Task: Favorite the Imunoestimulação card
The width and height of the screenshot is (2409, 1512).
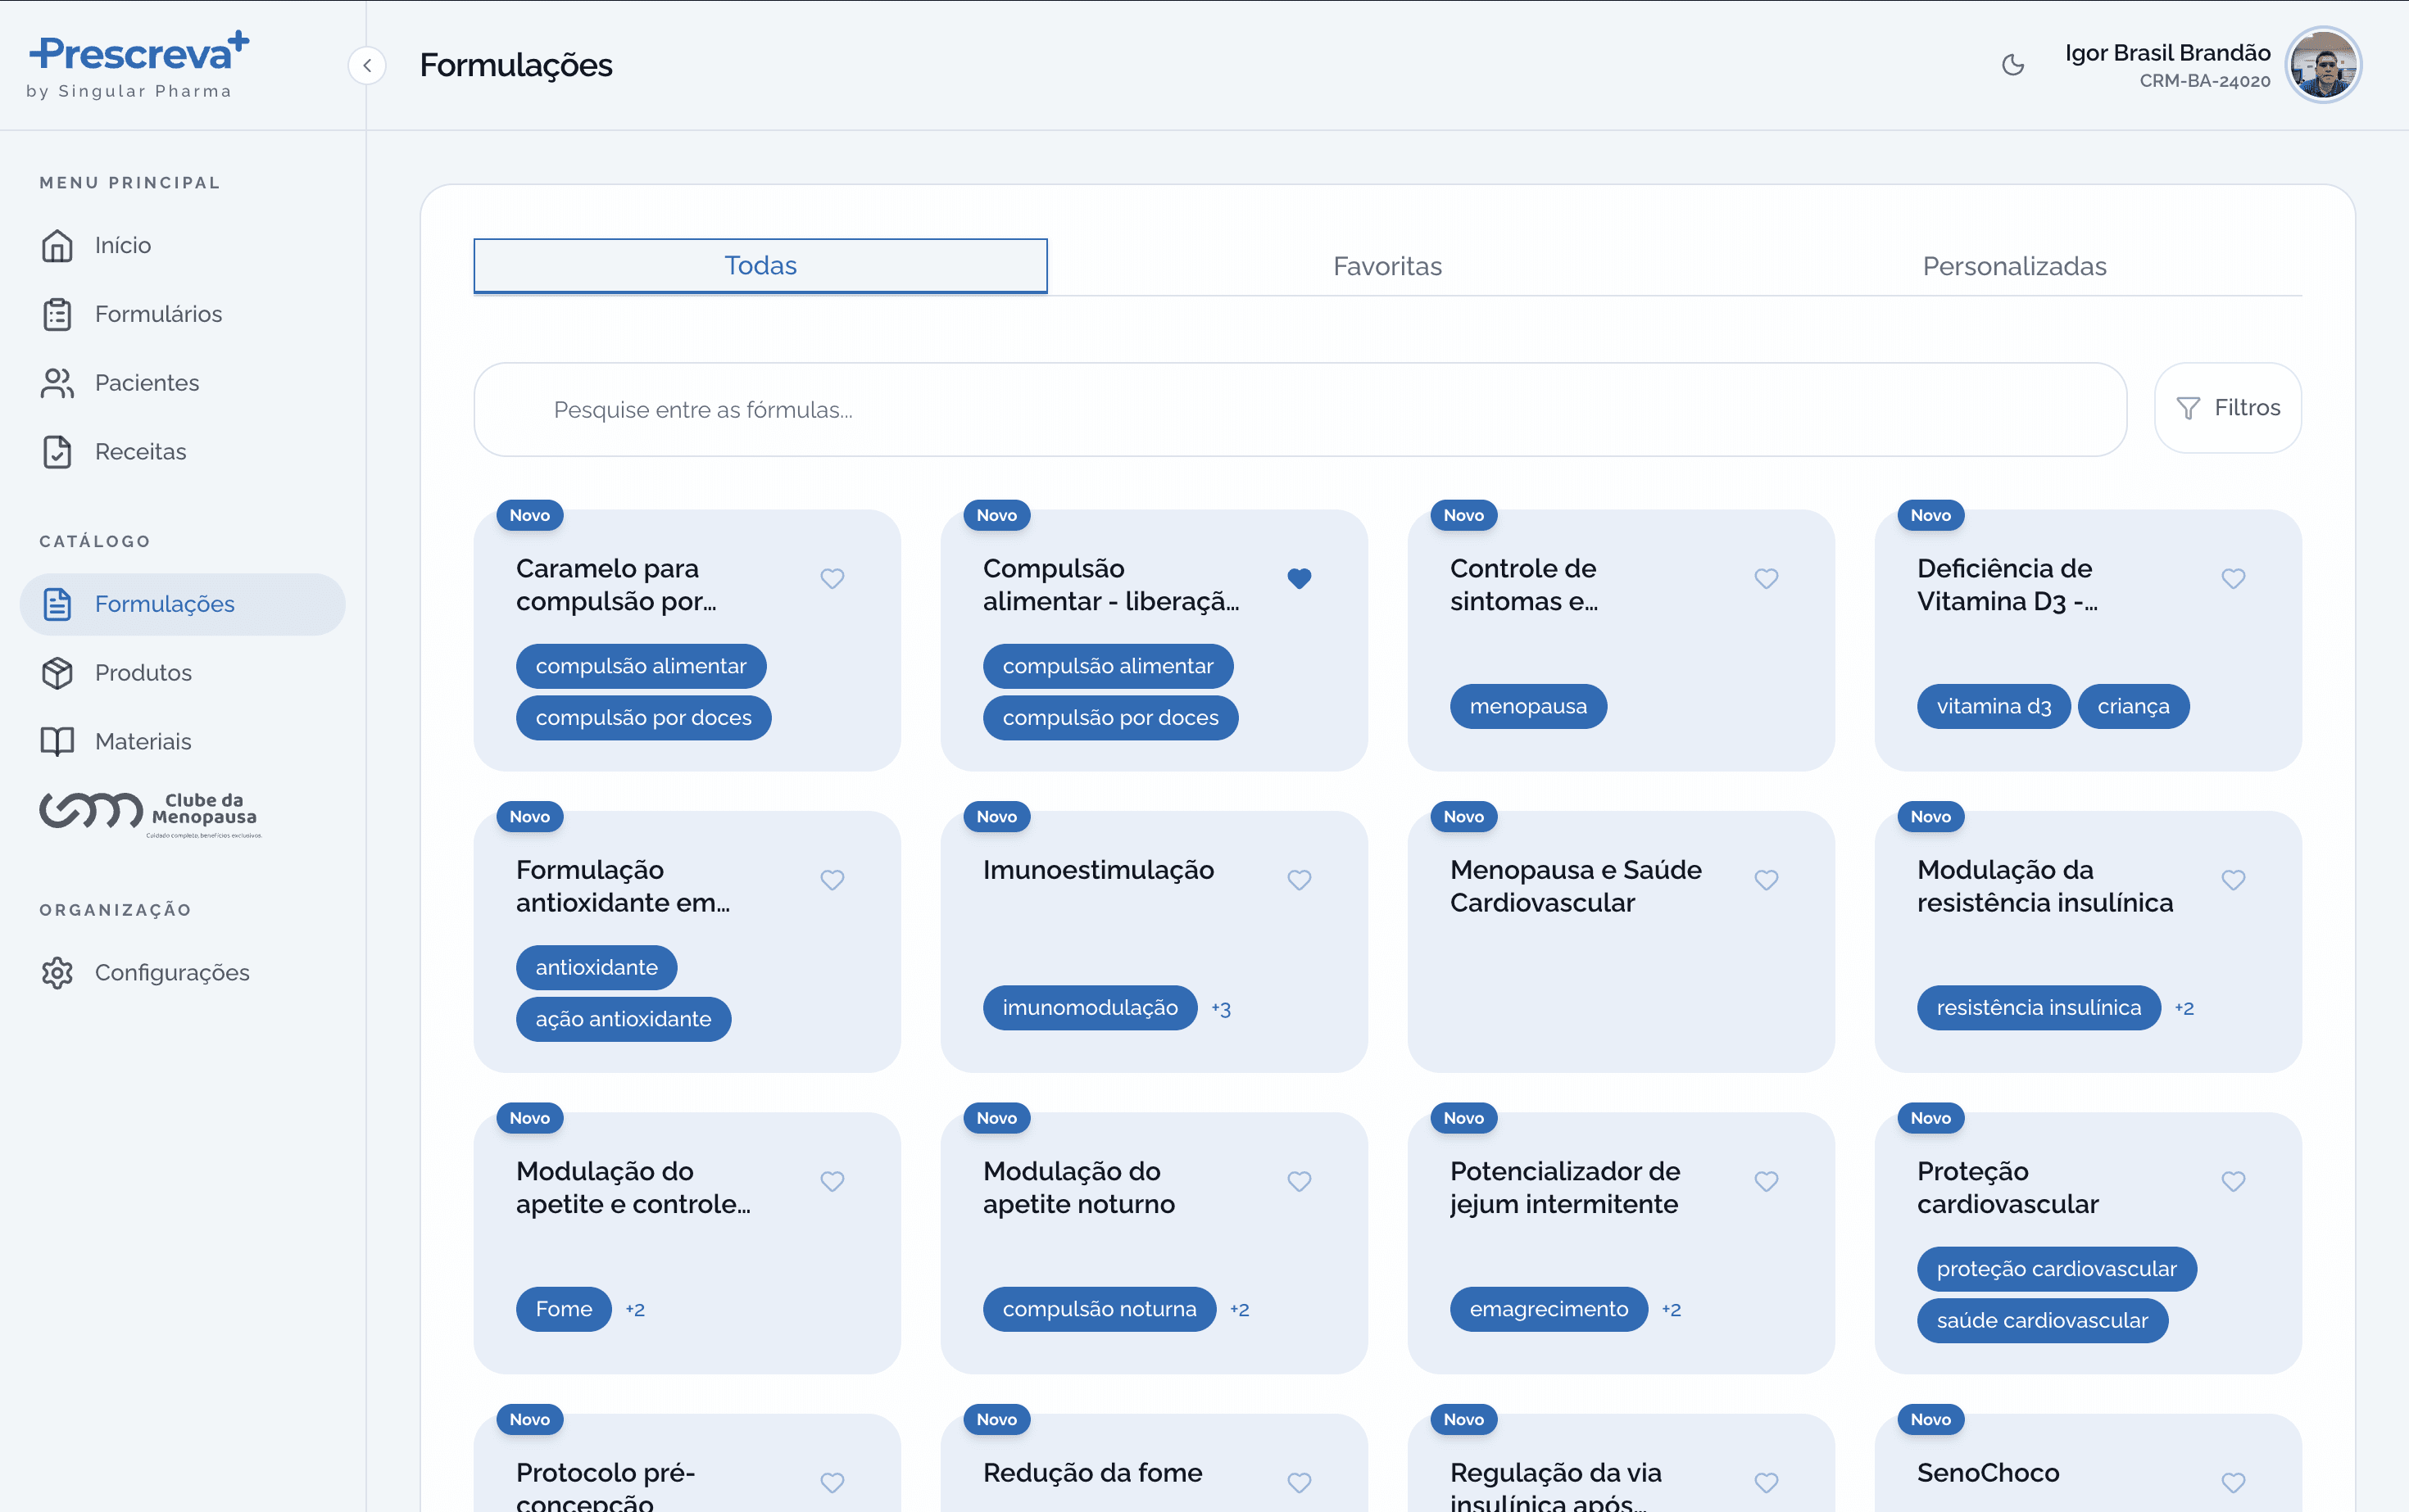Action: [x=1300, y=880]
